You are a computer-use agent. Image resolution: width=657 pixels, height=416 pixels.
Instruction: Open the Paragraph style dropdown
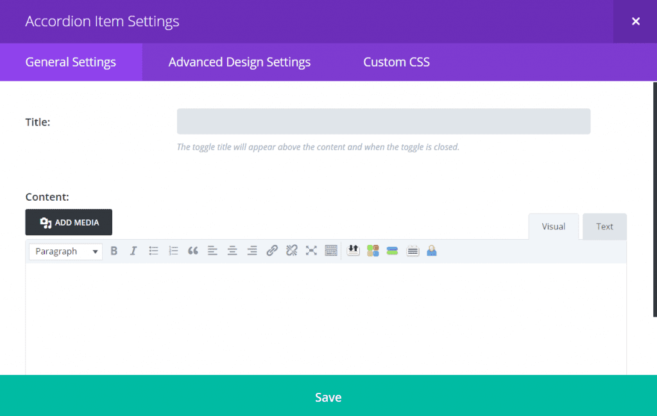[65, 251]
